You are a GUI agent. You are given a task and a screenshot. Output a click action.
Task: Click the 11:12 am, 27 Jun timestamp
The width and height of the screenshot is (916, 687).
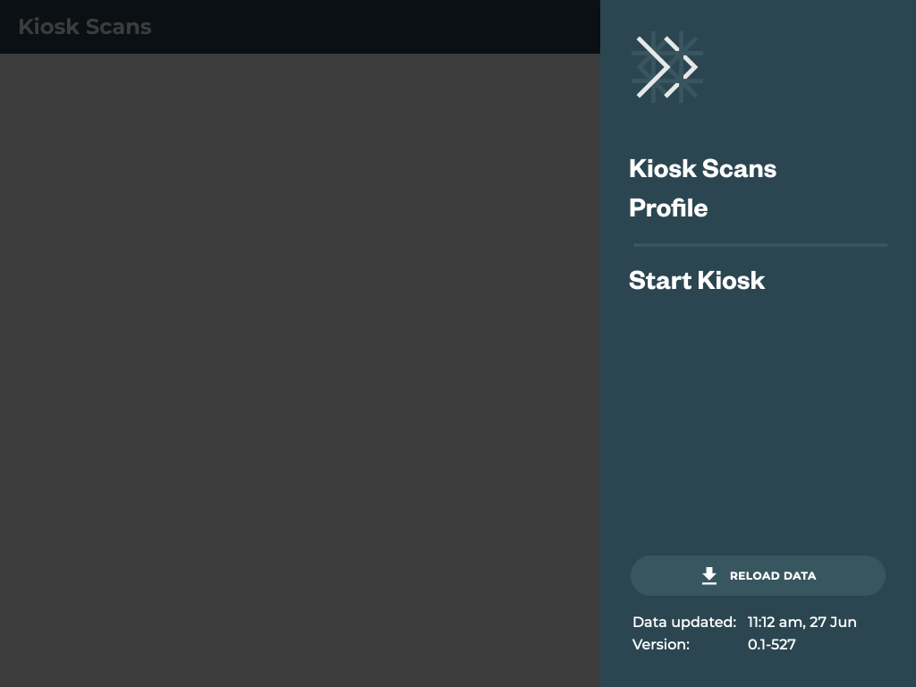point(801,622)
